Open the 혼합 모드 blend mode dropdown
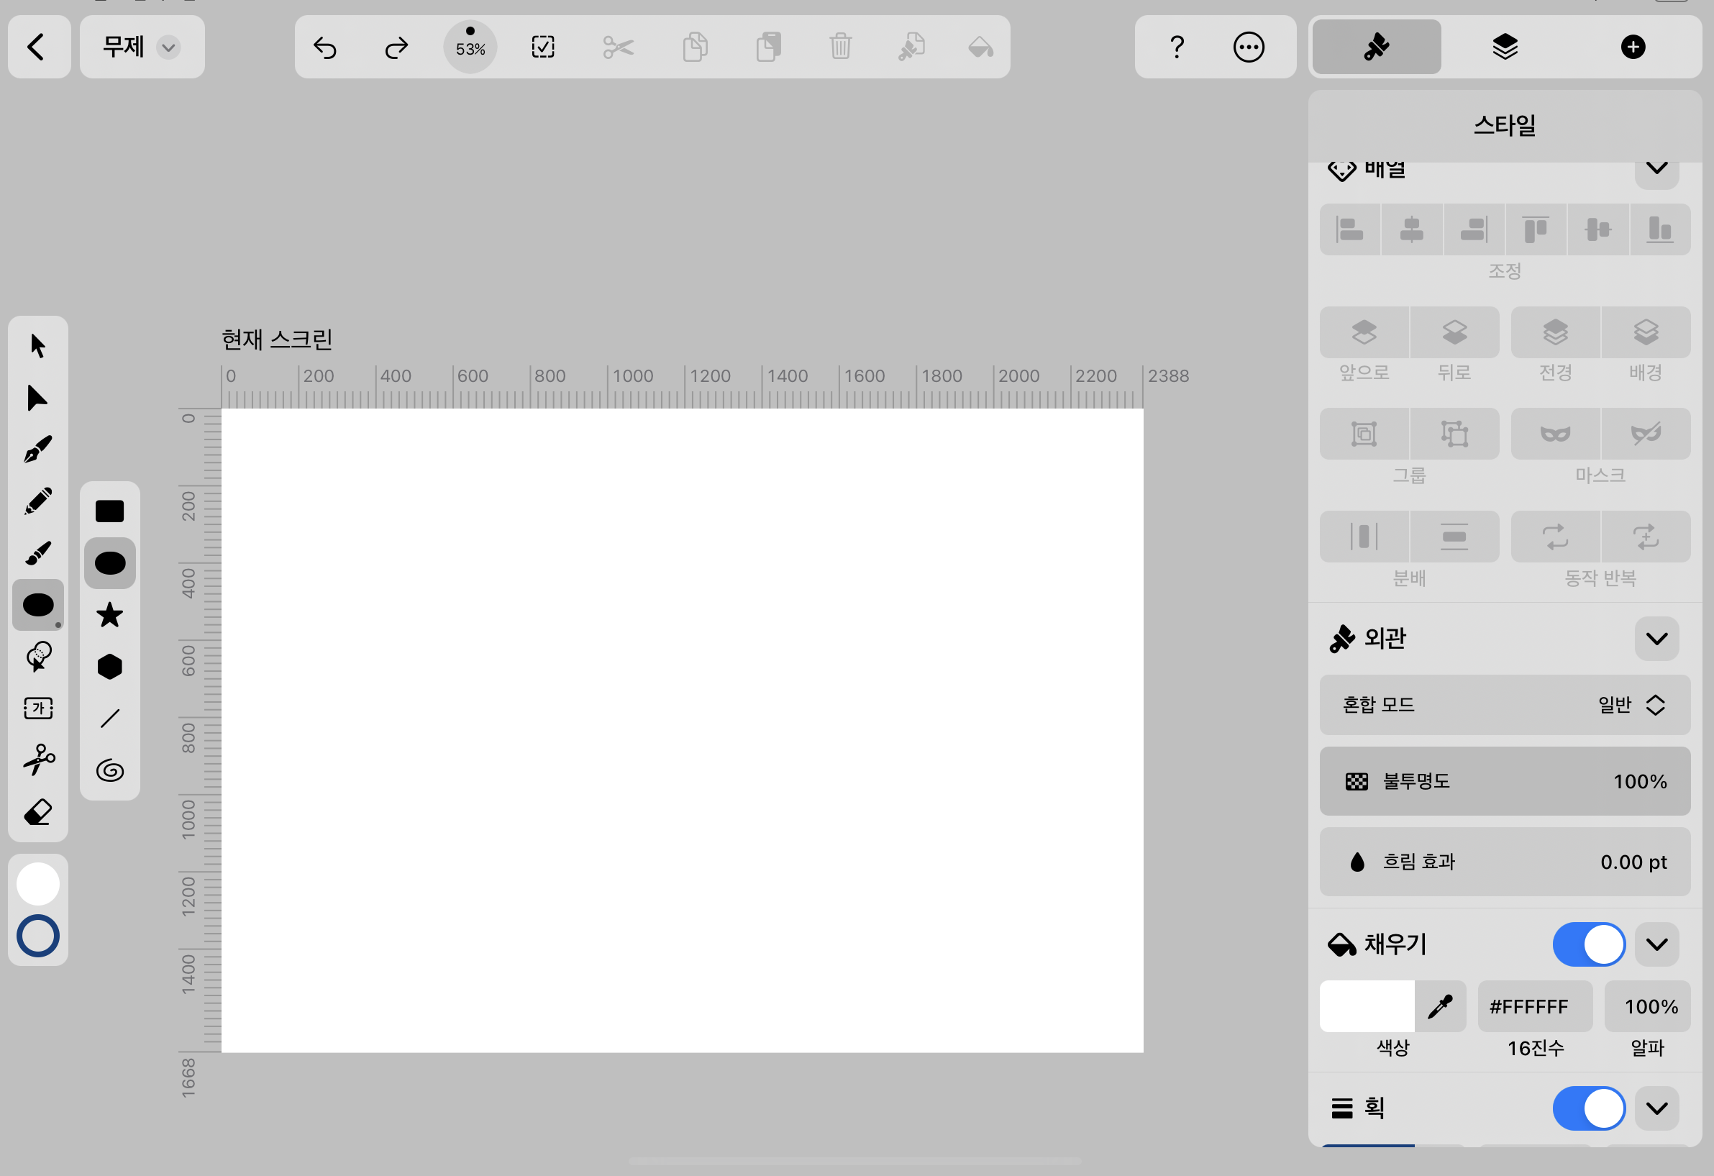Viewport: 1714px width, 1176px height. (1505, 705)
